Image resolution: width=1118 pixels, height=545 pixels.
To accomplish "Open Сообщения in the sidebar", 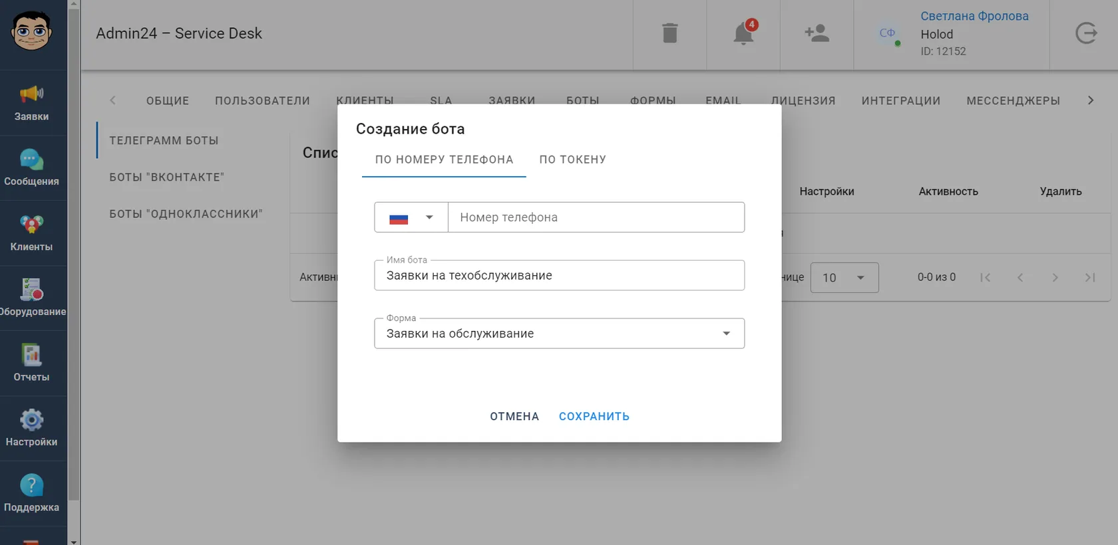I will pos(31,168).
